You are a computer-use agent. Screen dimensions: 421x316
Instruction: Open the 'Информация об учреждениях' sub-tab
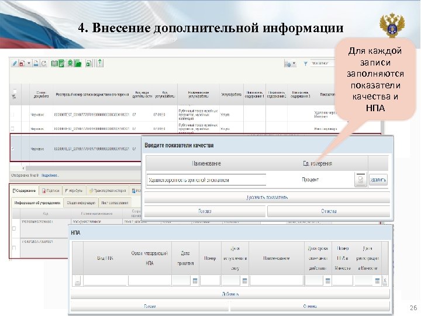[37, 203]
